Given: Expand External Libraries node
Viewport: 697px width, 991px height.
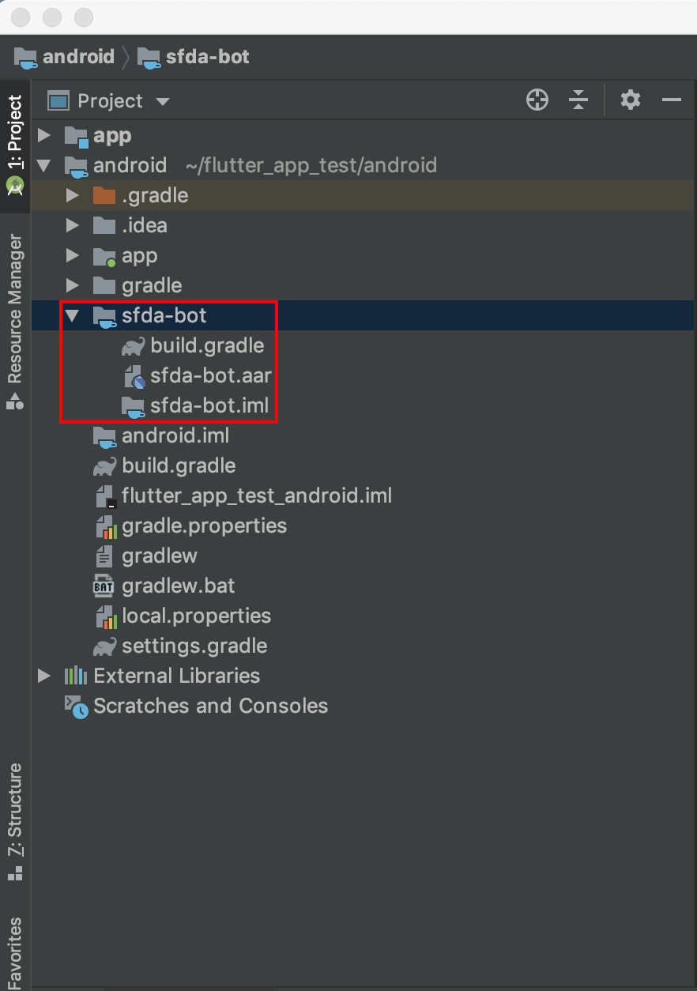Looking at the screenshot, I should pyautogui.click(x=44, y=676).
